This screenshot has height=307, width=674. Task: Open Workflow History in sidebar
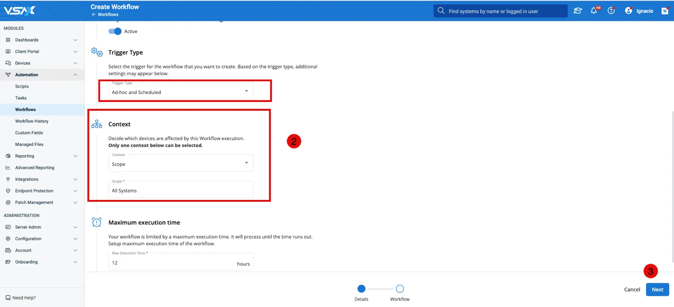click(32, 121)
